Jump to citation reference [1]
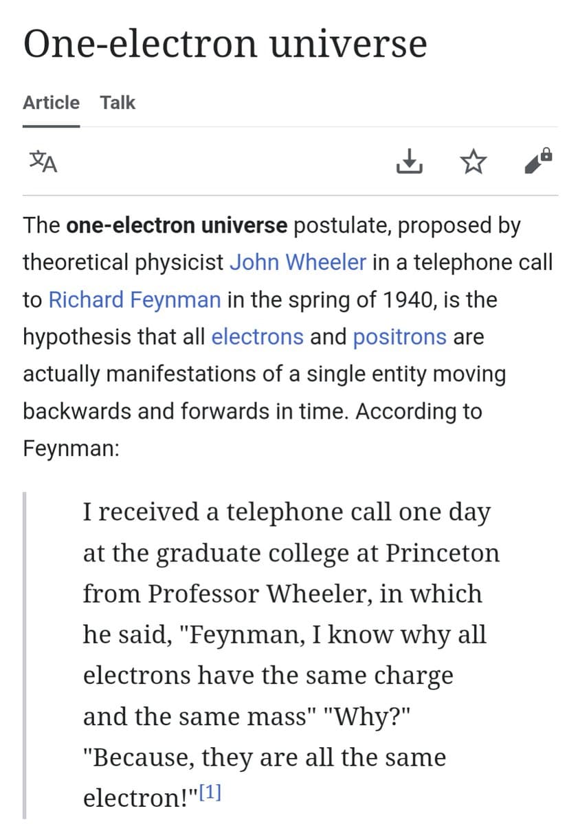The width and height of the screenshot is (580, 824). (210, 794)
